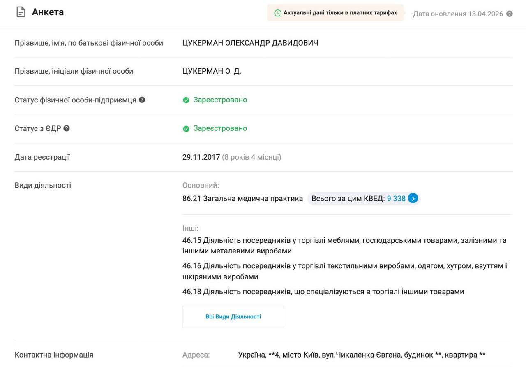This screenshot has width=526, height=367.
Task: Click the 46.18 іншими товарами activity entry
Action: tap(323, 292)
